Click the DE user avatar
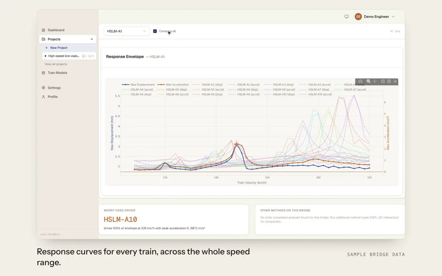442x276 pixels. click(358, 17)
